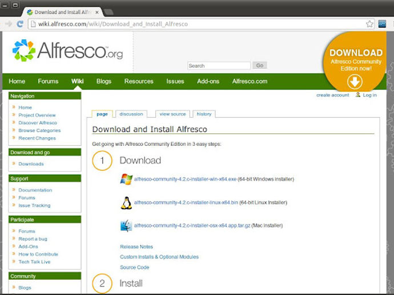Click the Go search button
The width and height of the screenshot is (394, 295).
pos(260,65)
